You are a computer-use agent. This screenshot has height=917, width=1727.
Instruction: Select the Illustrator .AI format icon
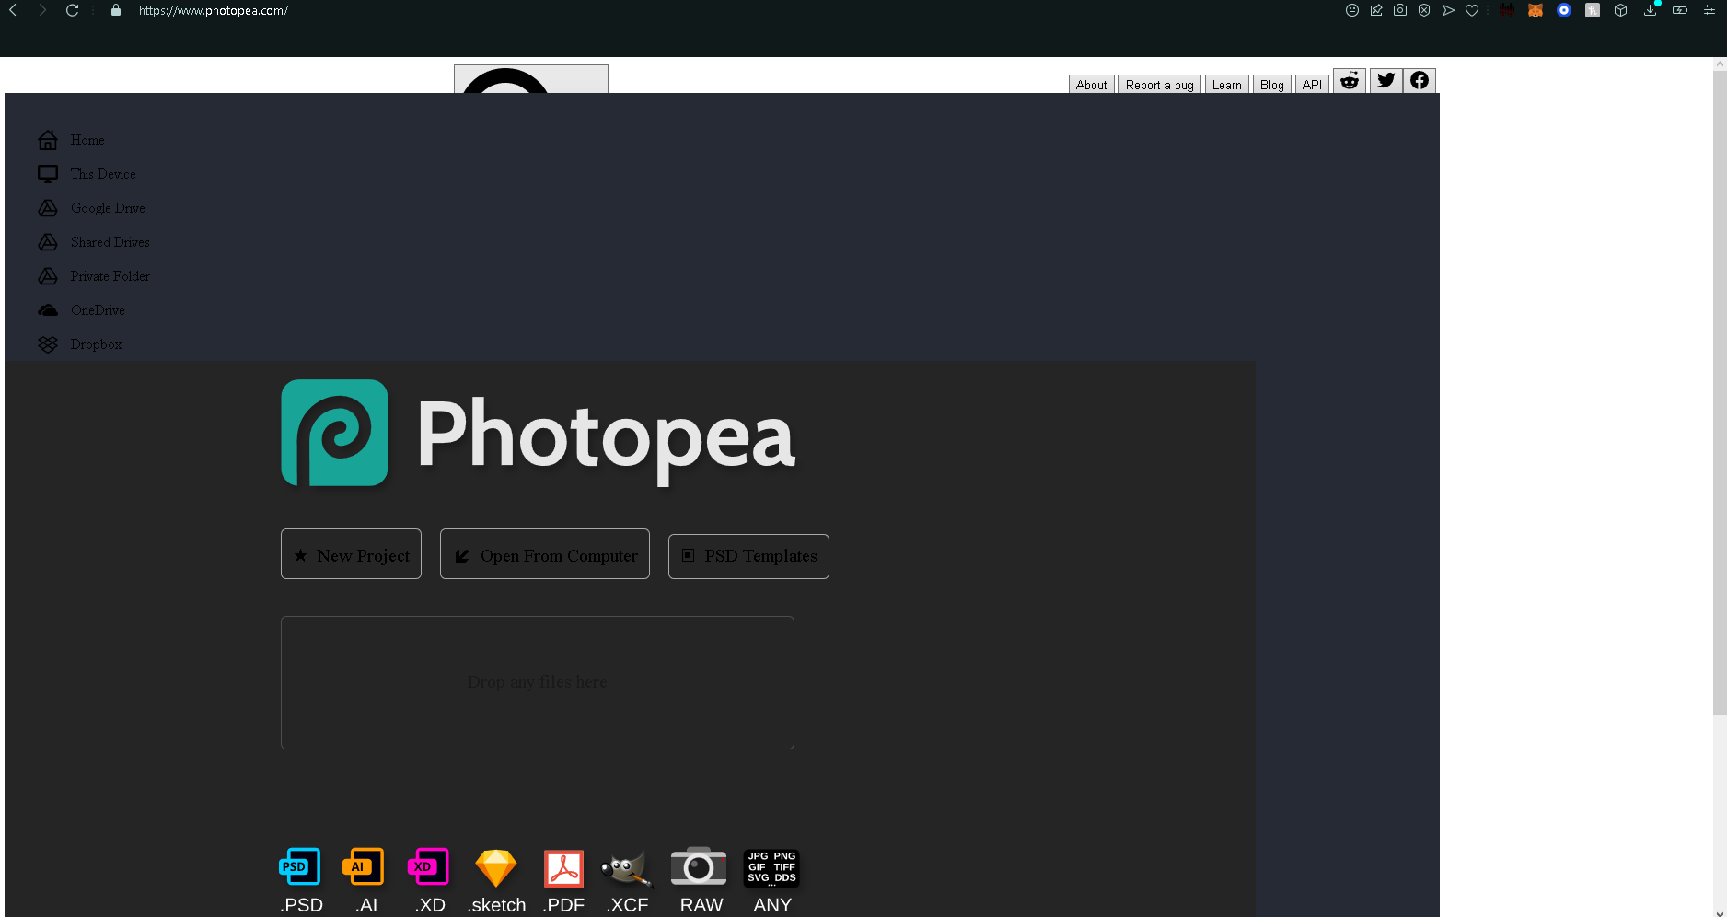tap(364, 866)
